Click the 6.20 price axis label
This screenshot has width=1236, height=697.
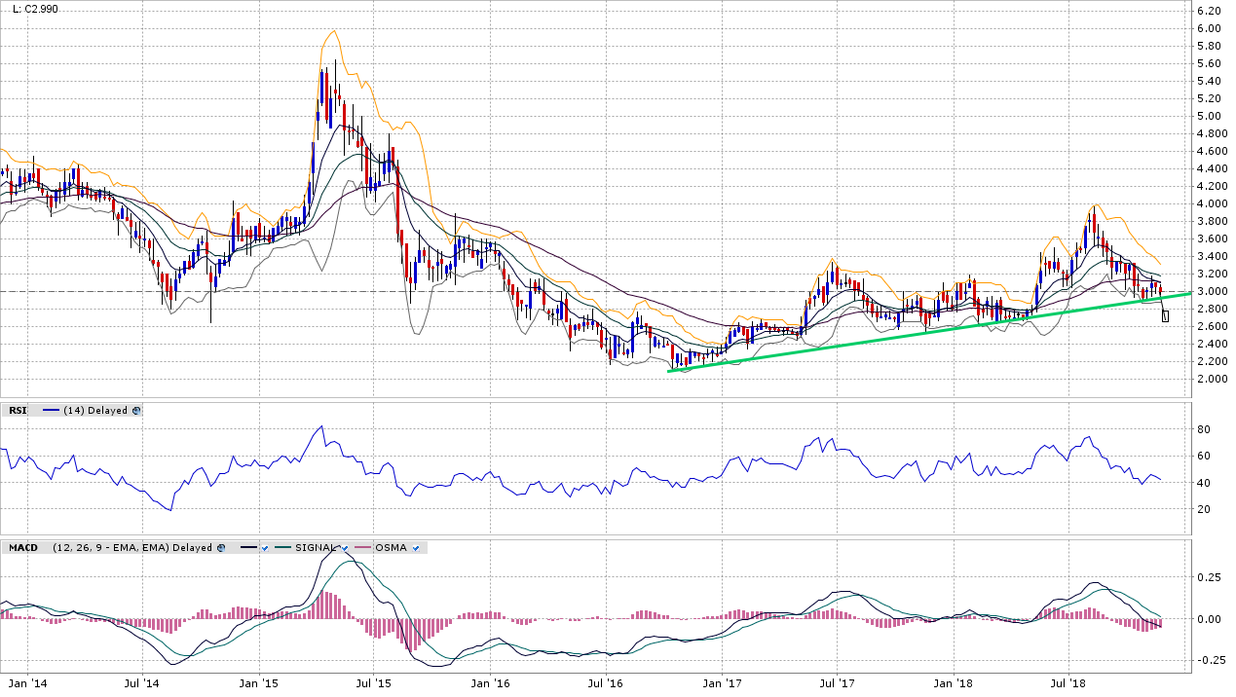(x=1209, y=11)
